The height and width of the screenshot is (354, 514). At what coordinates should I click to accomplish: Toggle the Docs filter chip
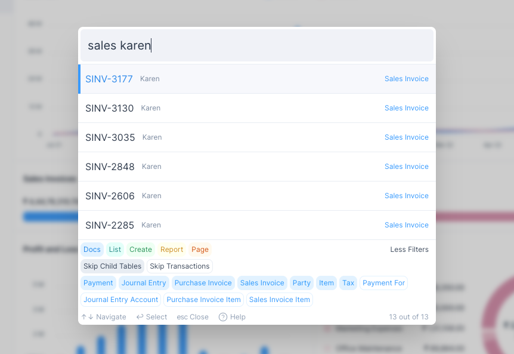pyautogui.click(x=92, y=250)
